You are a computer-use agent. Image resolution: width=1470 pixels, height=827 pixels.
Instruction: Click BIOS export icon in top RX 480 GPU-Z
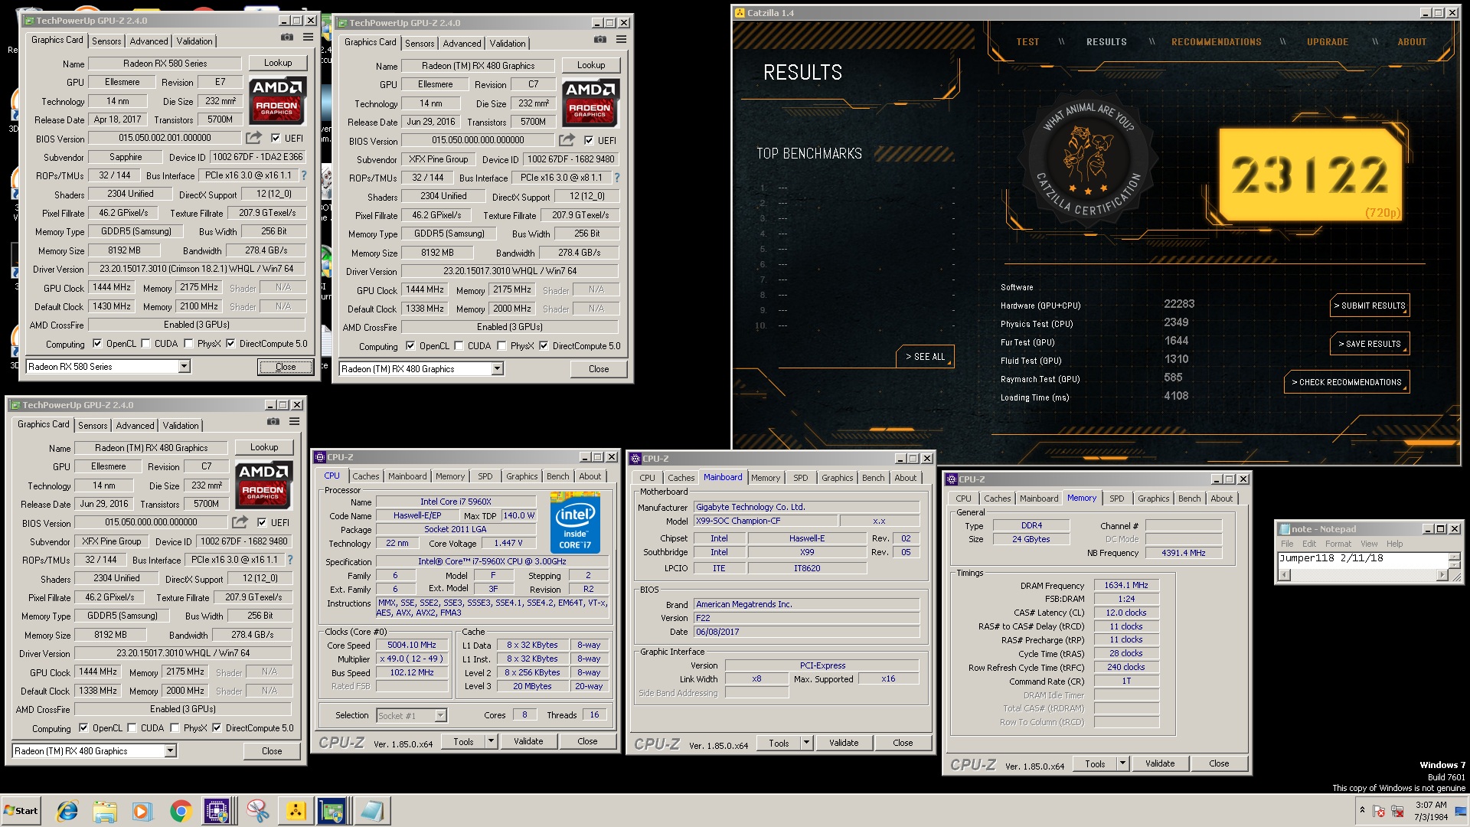point(567,140)
